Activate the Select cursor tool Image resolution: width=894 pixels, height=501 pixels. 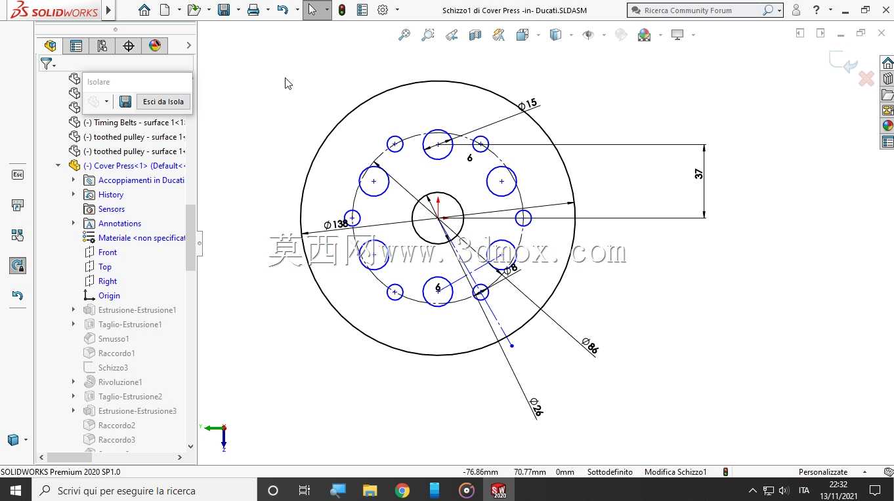coord(312,10)
